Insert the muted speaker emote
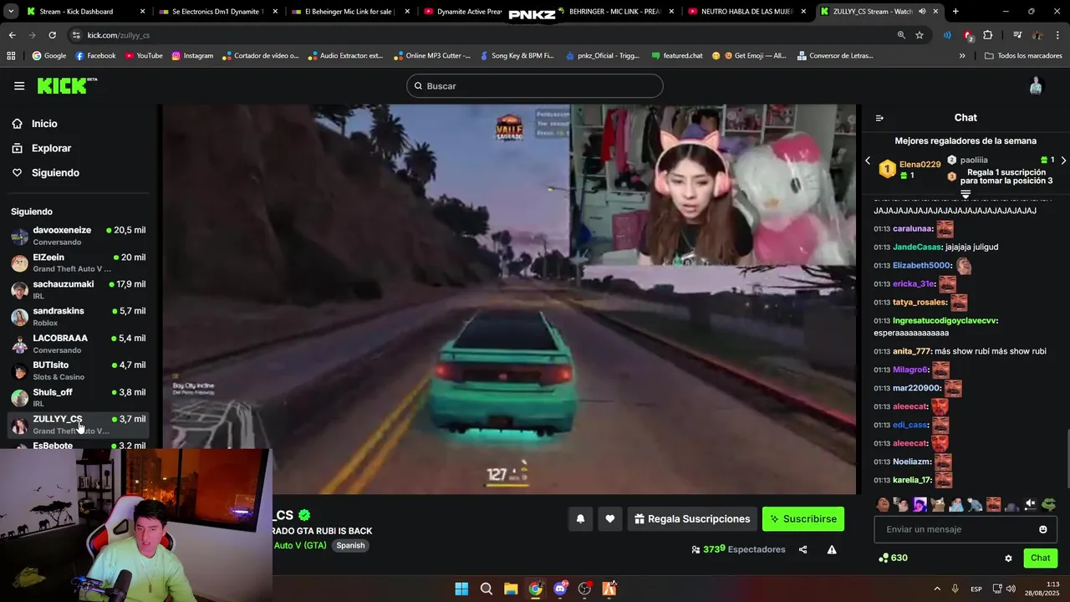The image size is (1070, 602). click(x=1031, y=504)
